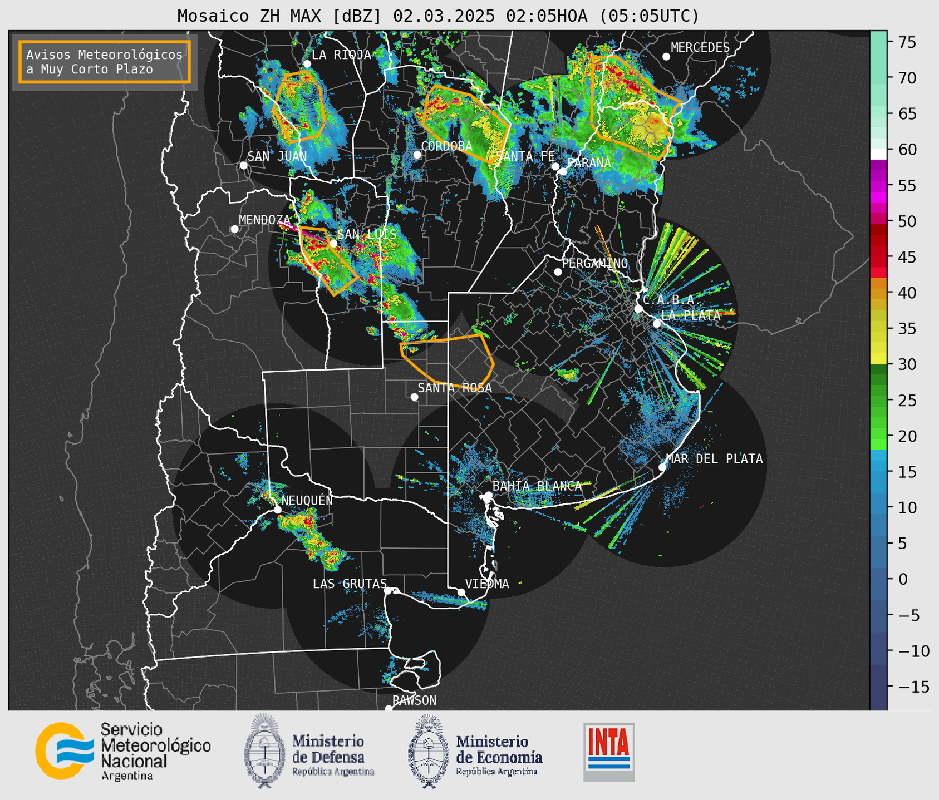
Task: Click the MERCEDES city label
Action: point(700,48)
